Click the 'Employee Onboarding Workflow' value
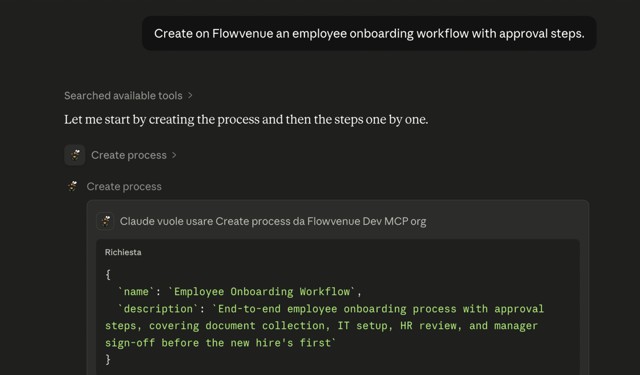 (x=262, y=291)
